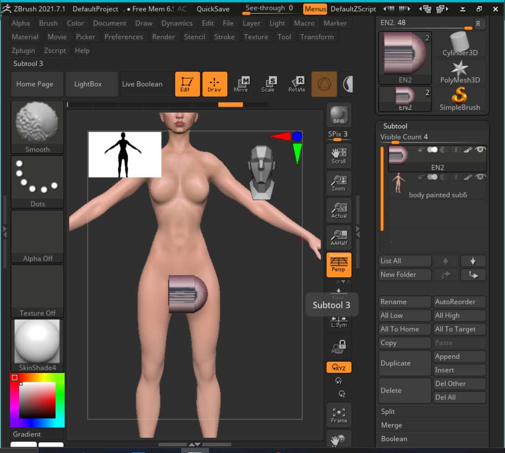Toggle eye of body painted sub6
505x453 pixels.
480,177
